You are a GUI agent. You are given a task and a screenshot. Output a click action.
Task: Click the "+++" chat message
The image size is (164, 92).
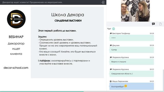pyautogui.click(x=131, y=38)
